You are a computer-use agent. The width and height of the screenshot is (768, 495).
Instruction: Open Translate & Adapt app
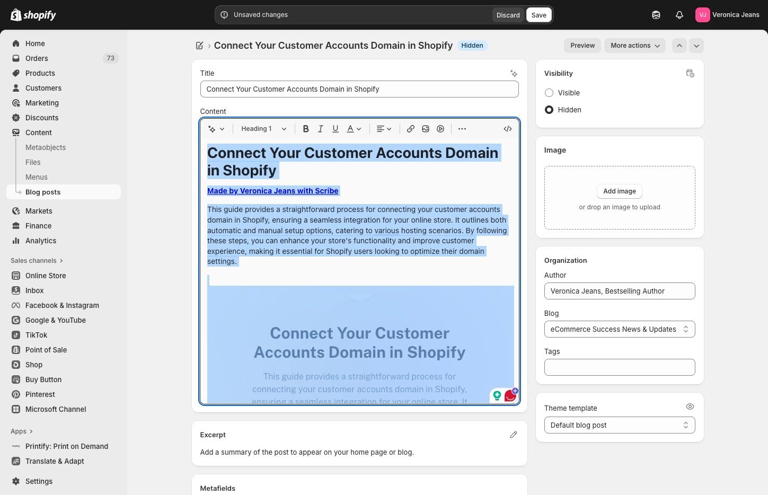(64, 461)
